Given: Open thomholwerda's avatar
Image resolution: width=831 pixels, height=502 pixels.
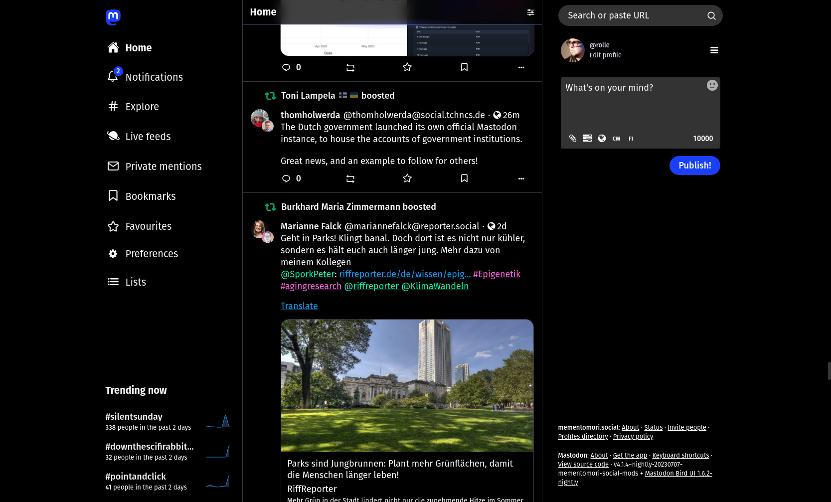Looking at the screenshot, I should pyautogui.click(x=259, y=119).
